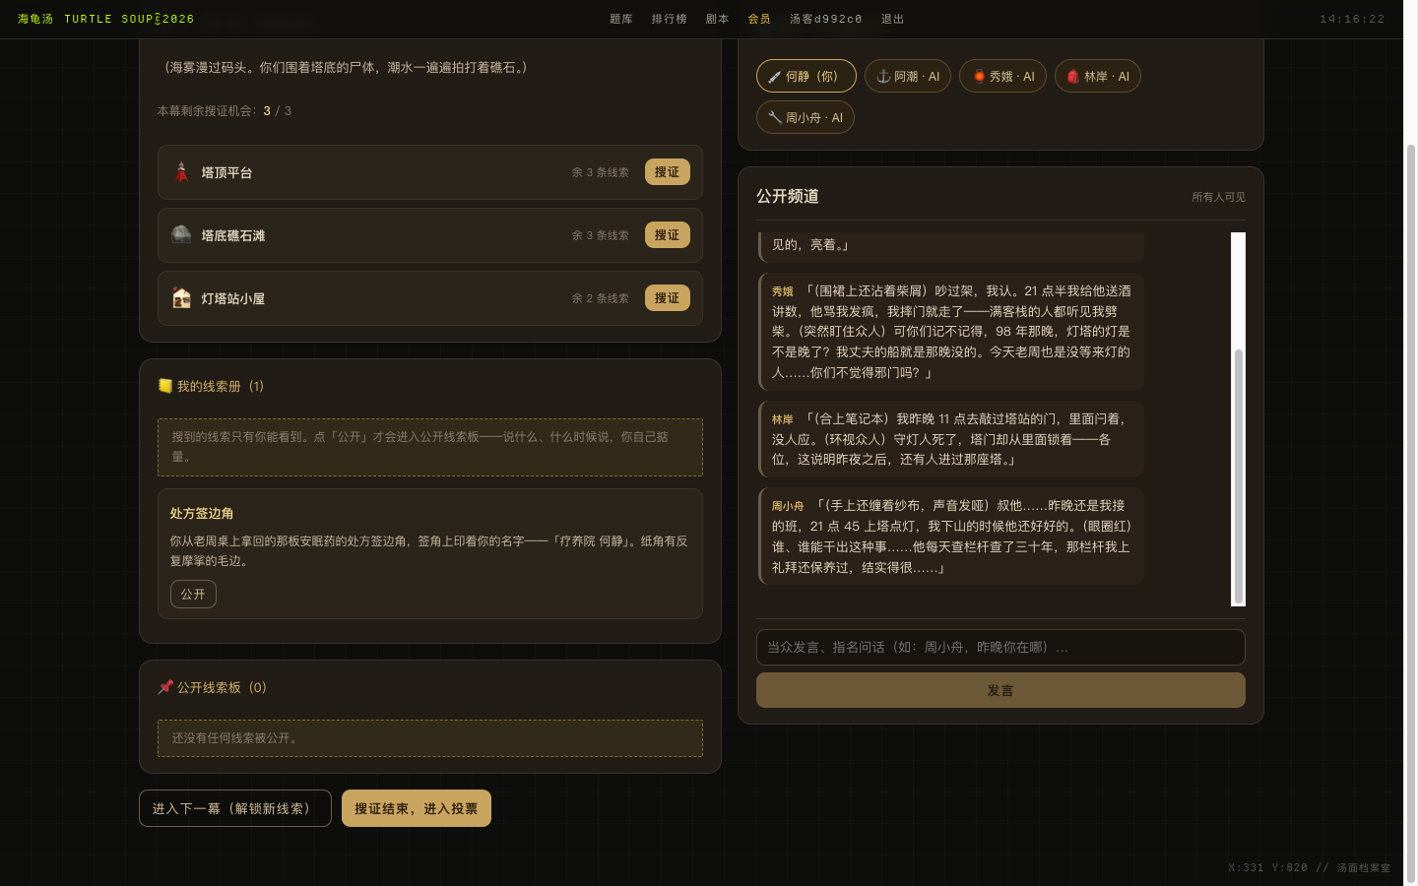Click the anchor icon on 阿潮 chip
Image resolution: width=1418 pixels, height=886 pixels.
point(883,77)
